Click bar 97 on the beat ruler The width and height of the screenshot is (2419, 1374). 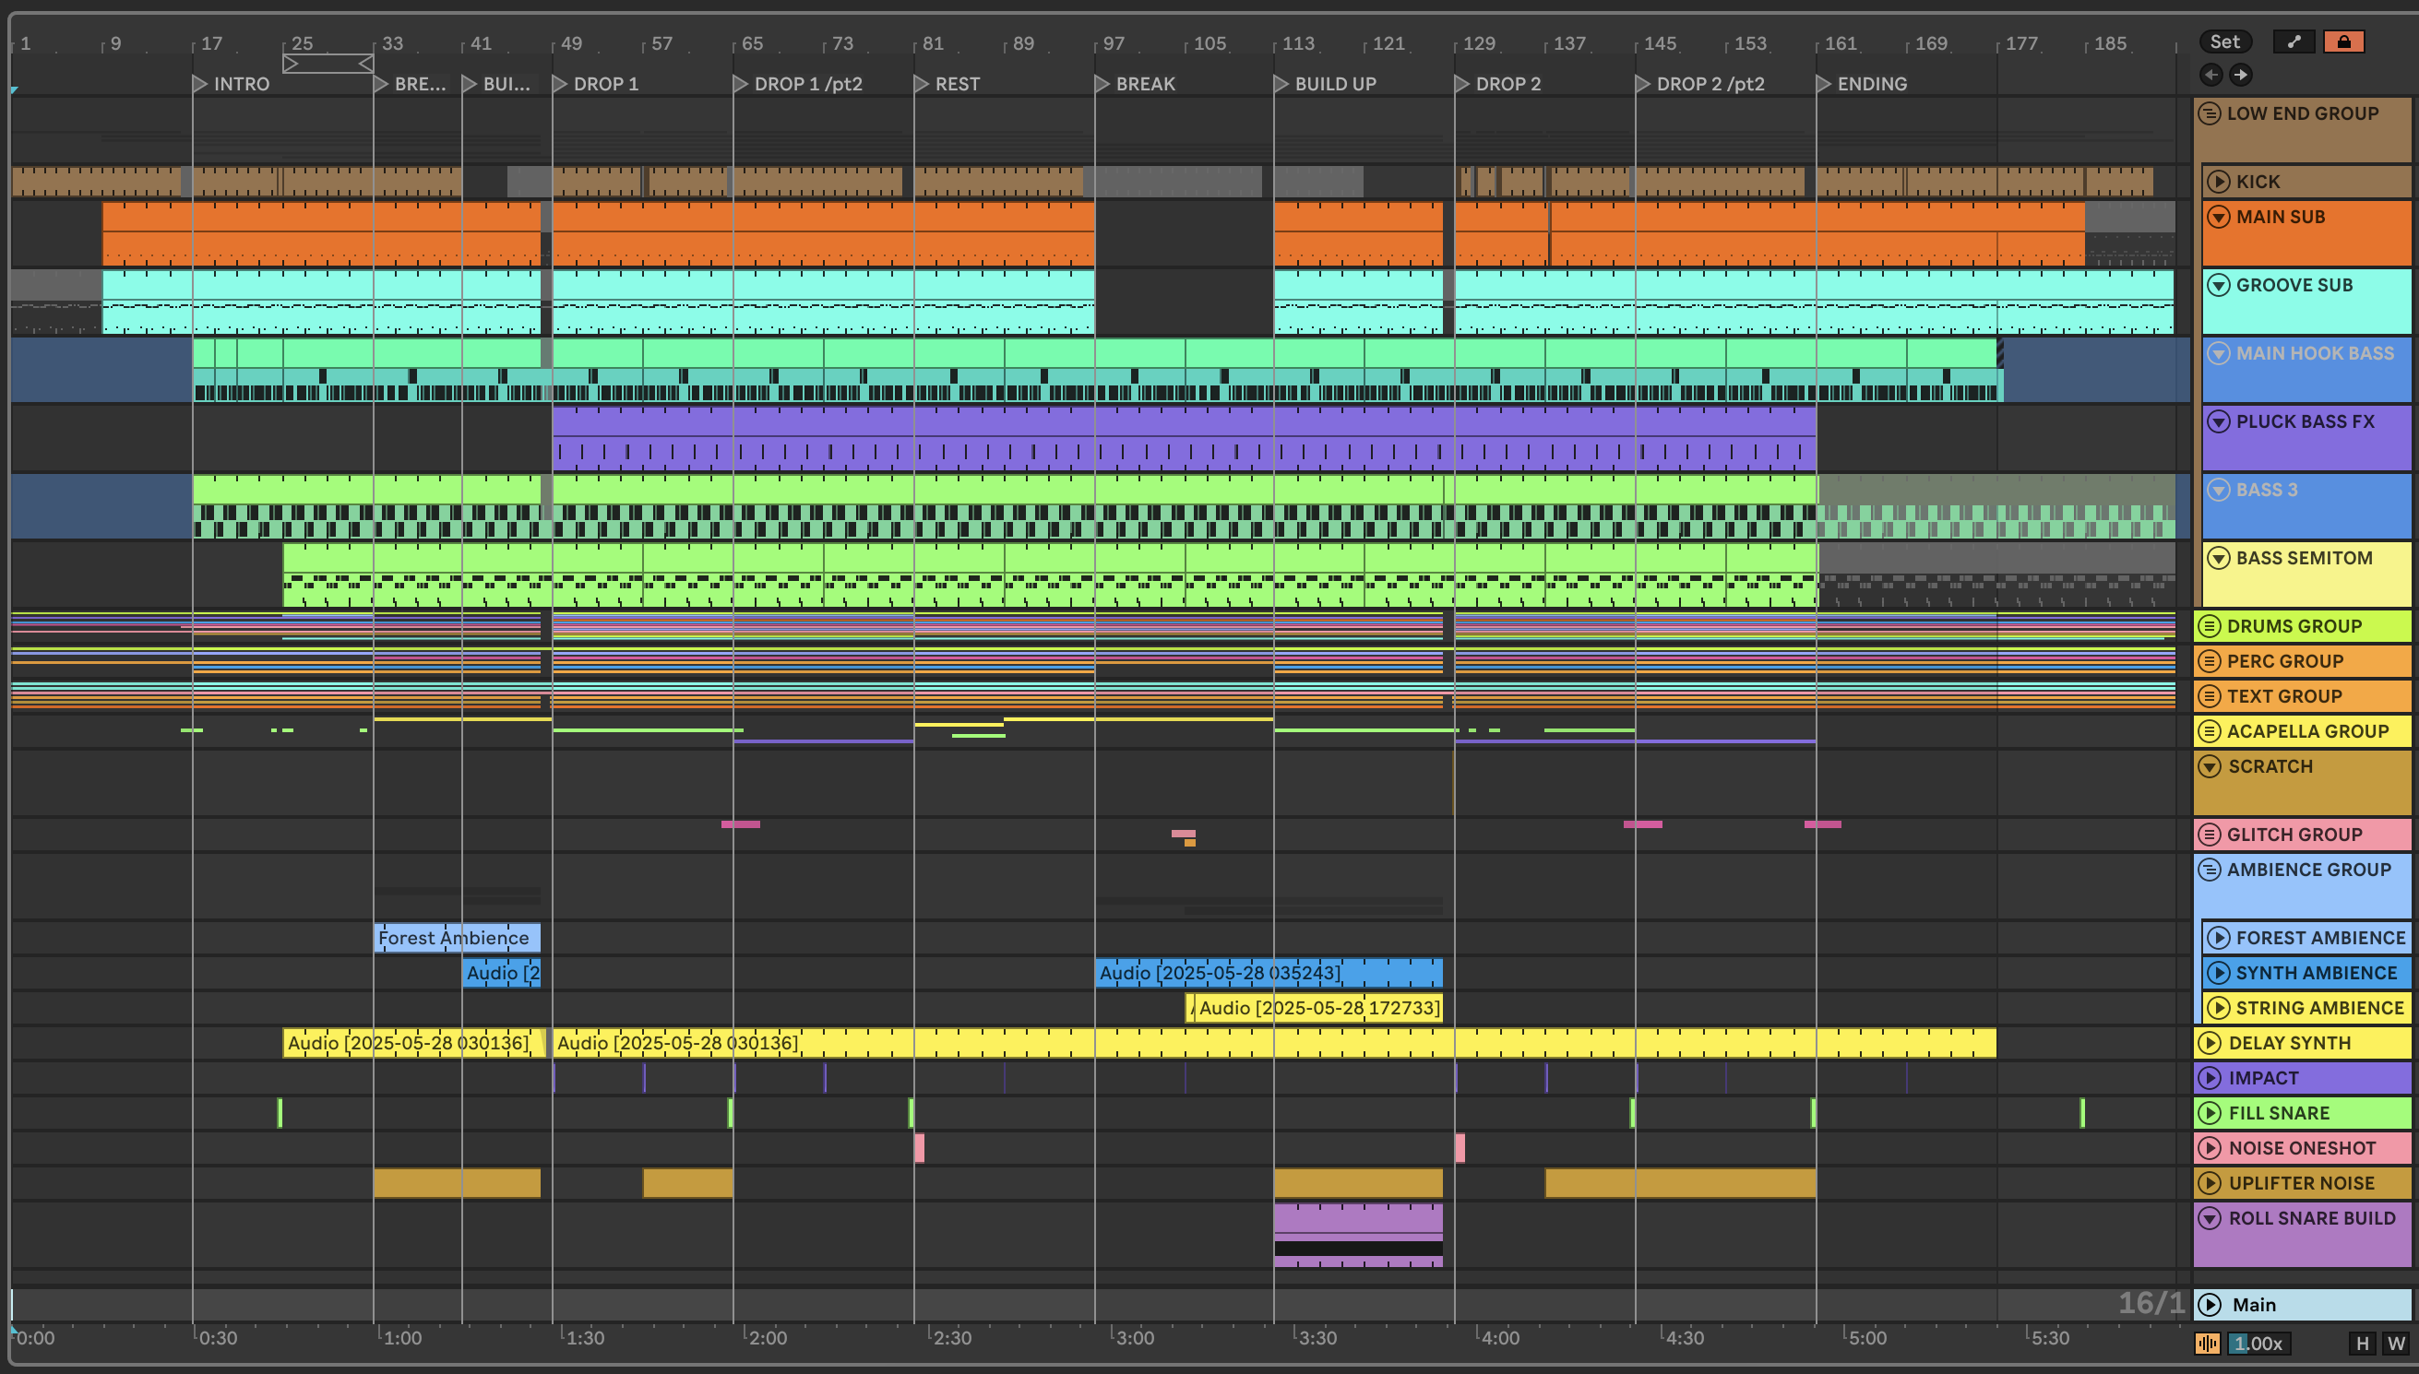pyautogui.click(x=1112, y=43)
